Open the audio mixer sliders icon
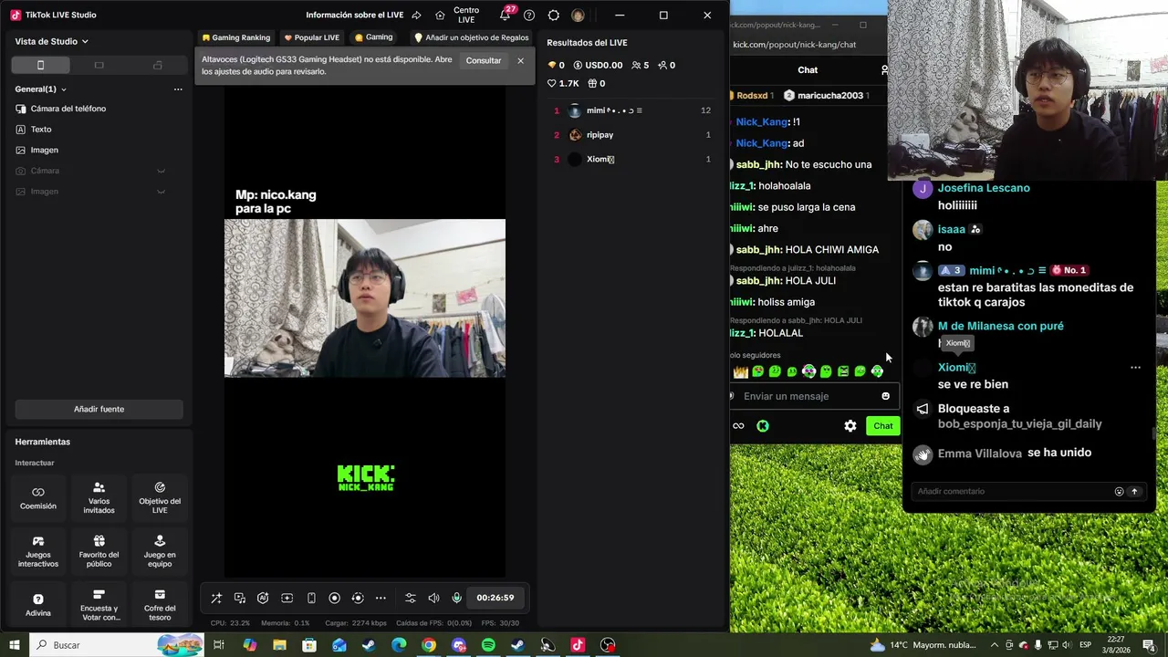Viewport: 1168px width, 657px height. click(410, 598)
